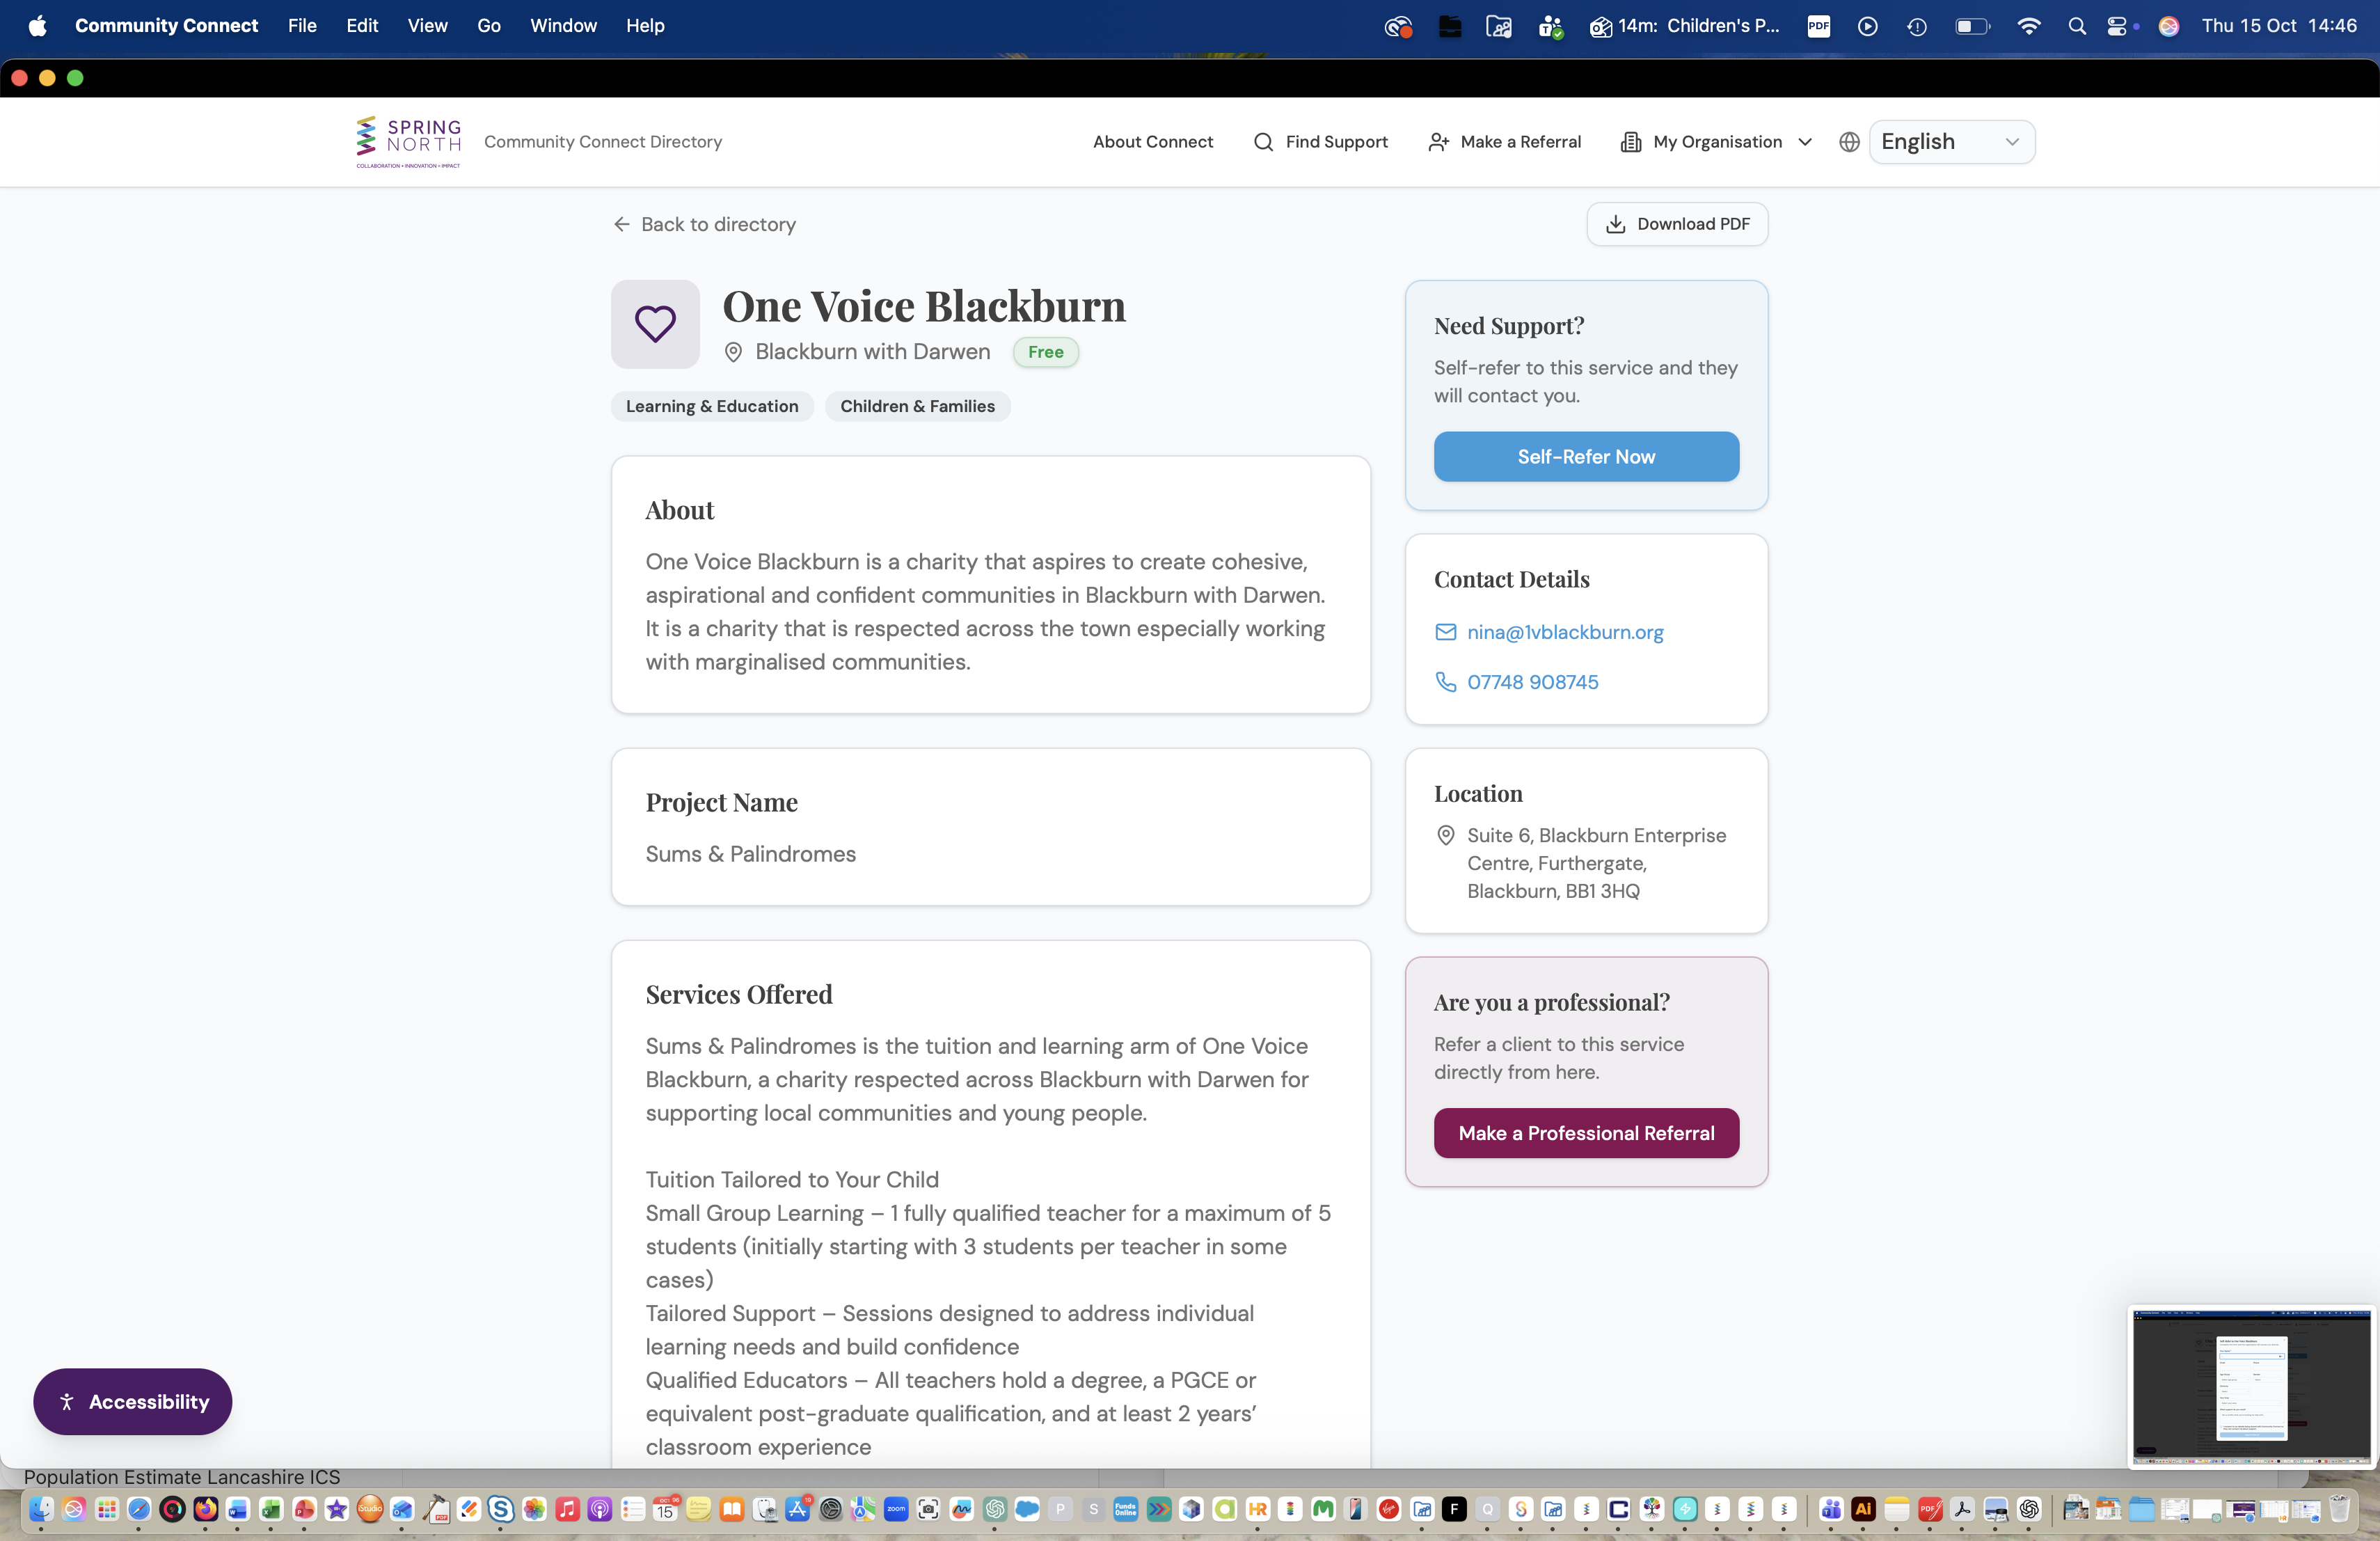Call the 07748 908745 phone link
Viewport: 2380px width, 1541px height.
(1532, 682)
